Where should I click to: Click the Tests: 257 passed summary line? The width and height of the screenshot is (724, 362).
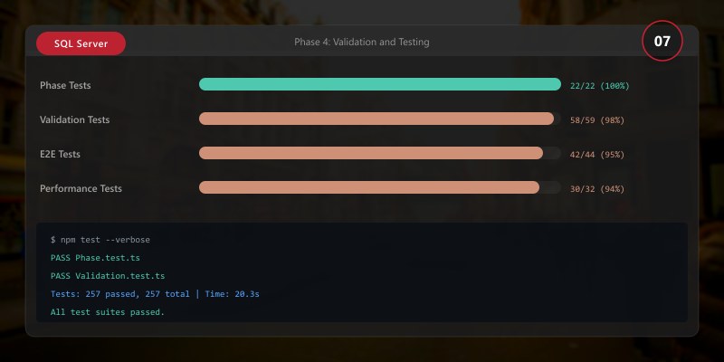point(155,293)
